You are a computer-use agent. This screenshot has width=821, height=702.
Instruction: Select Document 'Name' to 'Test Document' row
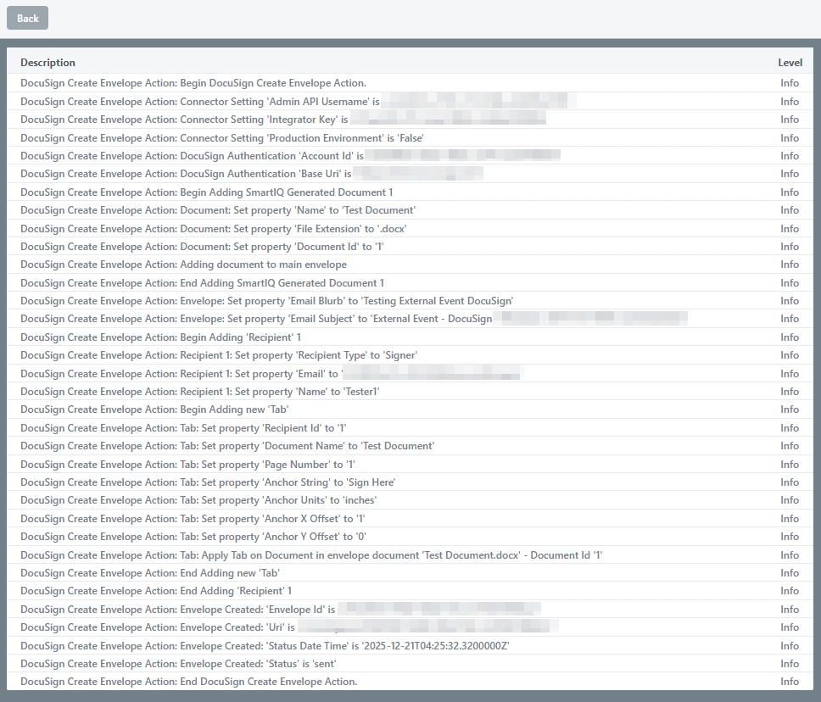(410, 210)
